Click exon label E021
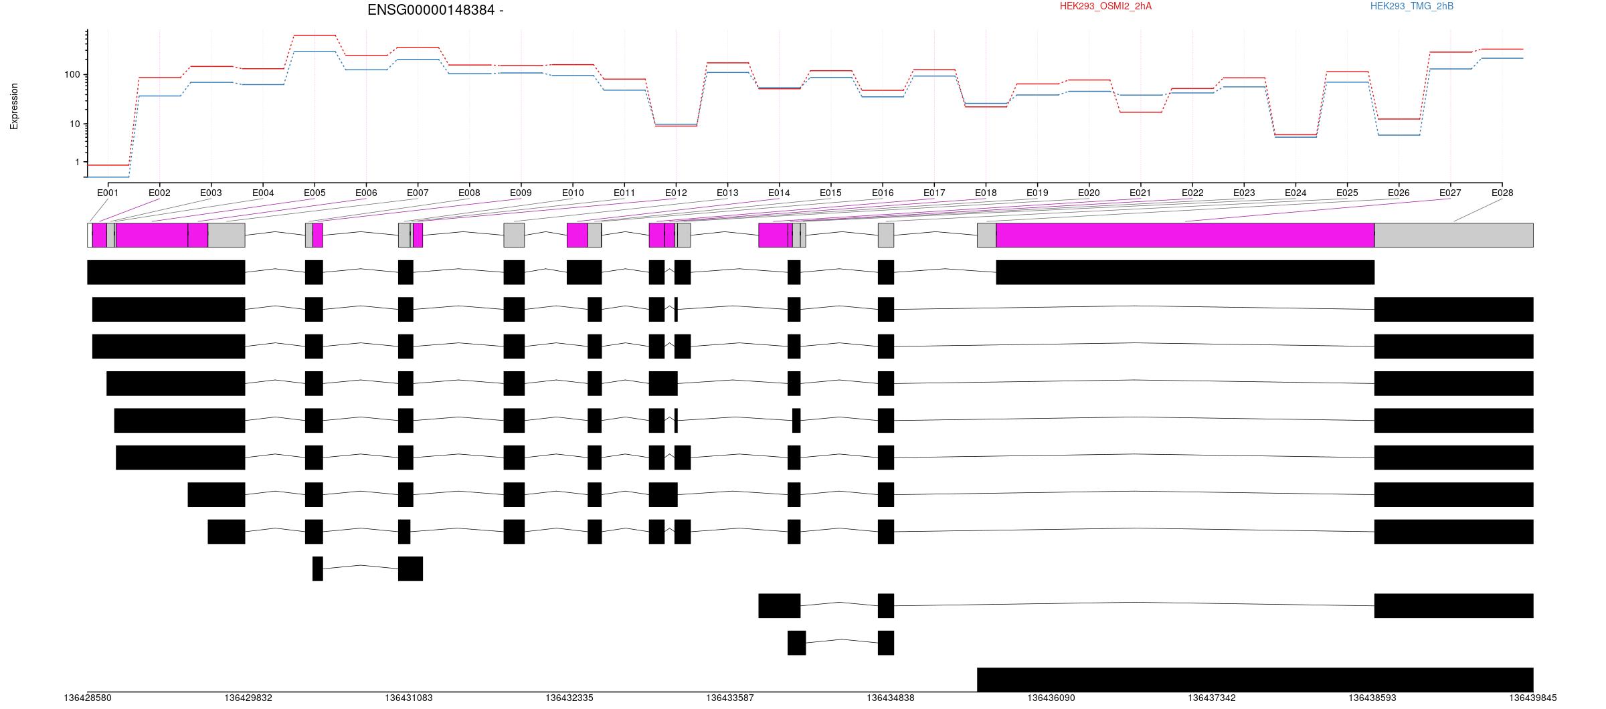This screenshot has height=709, width=1606. click(x=1140, y=193)
